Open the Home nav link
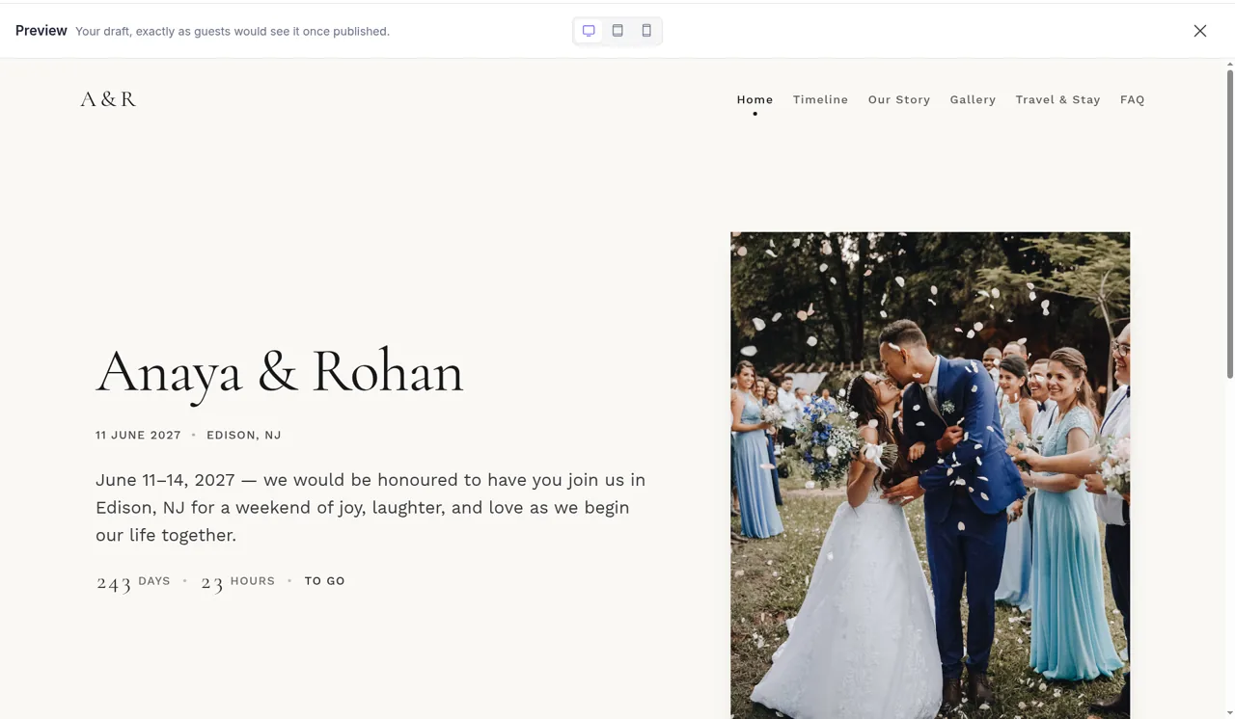 point(755,99)
